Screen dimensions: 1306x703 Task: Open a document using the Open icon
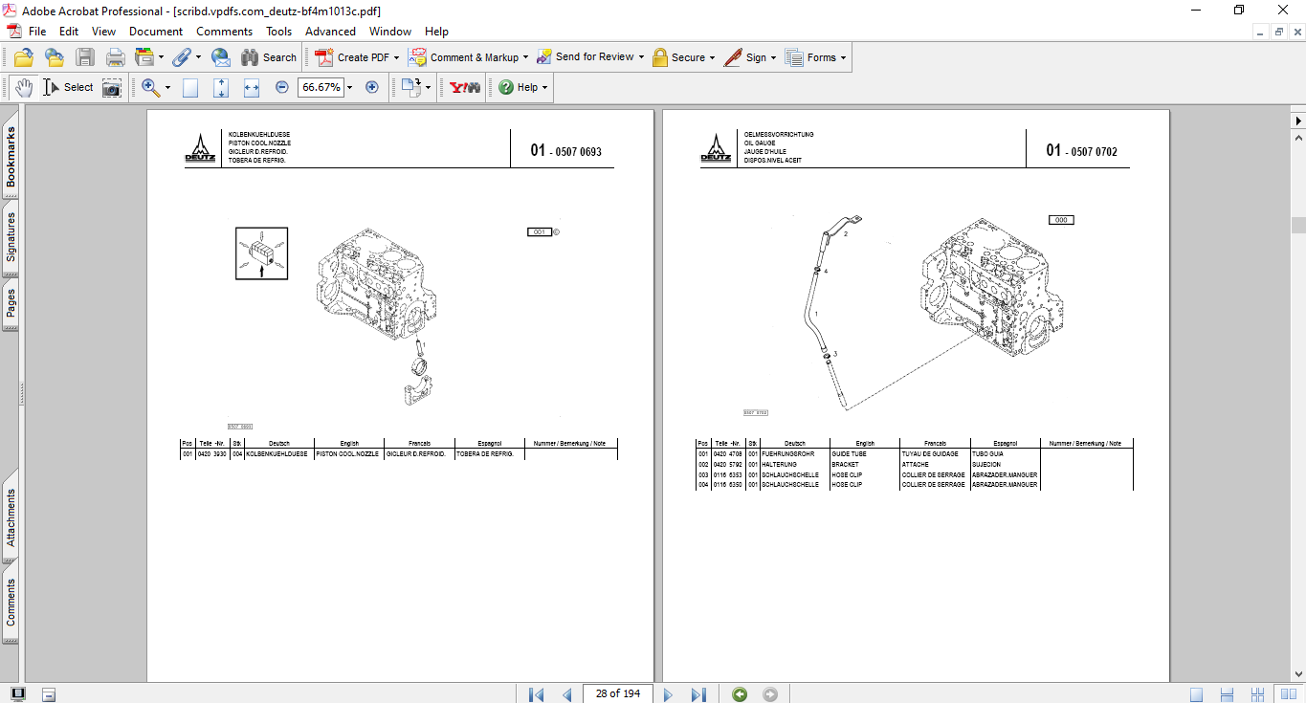pyautogui.click(x=23, y=57)
